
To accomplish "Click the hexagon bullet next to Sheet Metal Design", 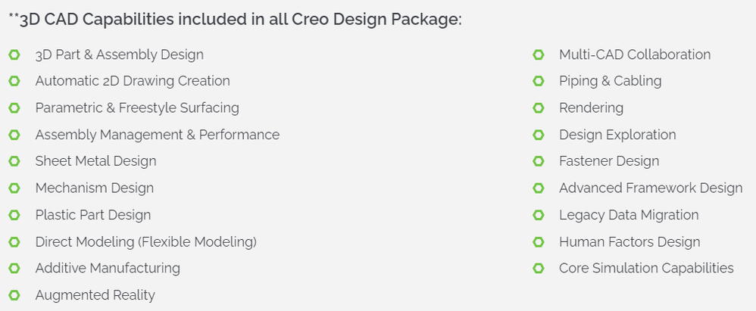I will tap(14, 161).
